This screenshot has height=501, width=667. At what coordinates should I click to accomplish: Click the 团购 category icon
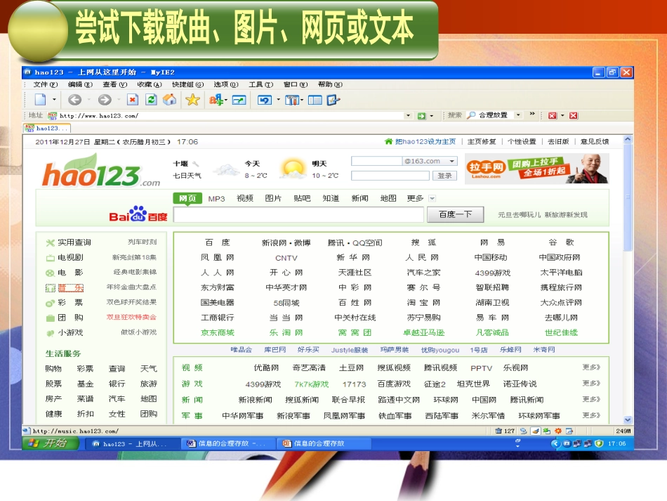(50, 318)
